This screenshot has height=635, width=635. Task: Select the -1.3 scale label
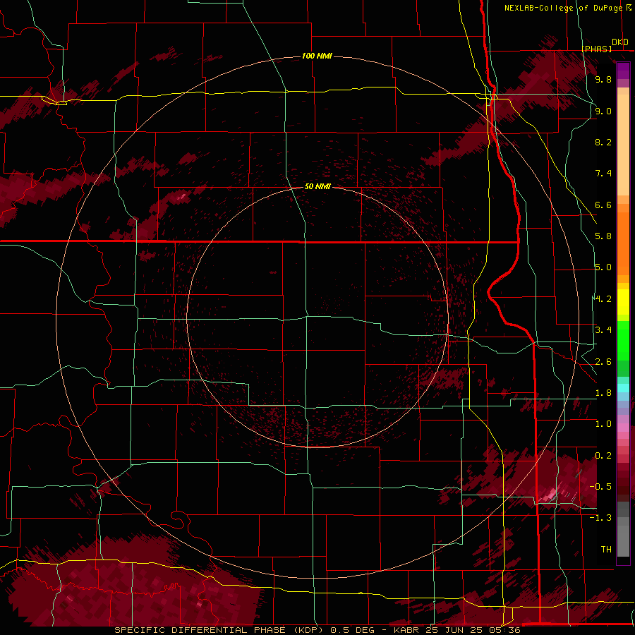click(x=600, y=518)
